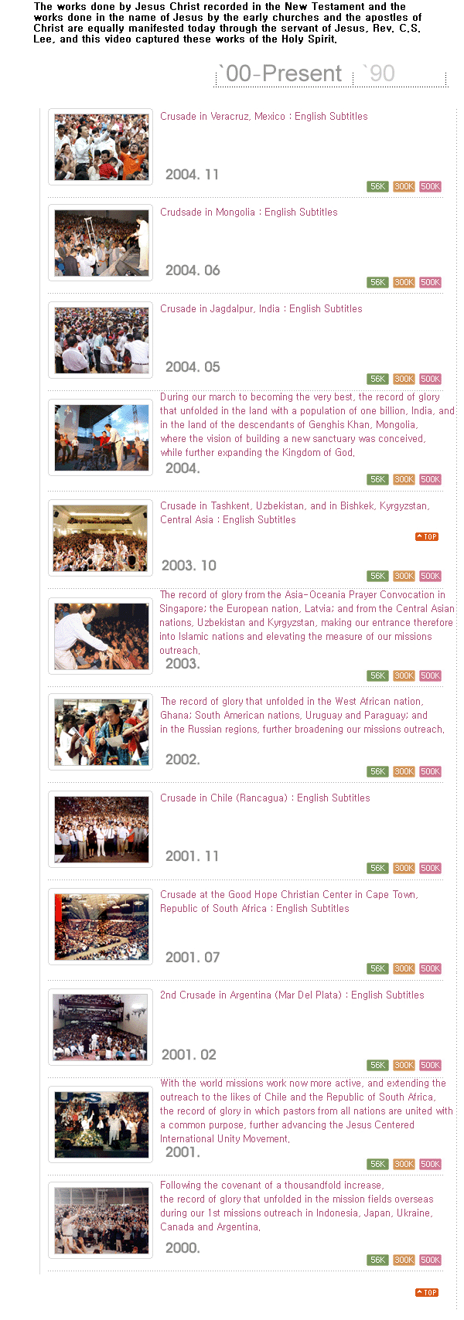Play Chile Rancagua crusade at 500K
464x1320 pixels.
[x=431, y=868]
